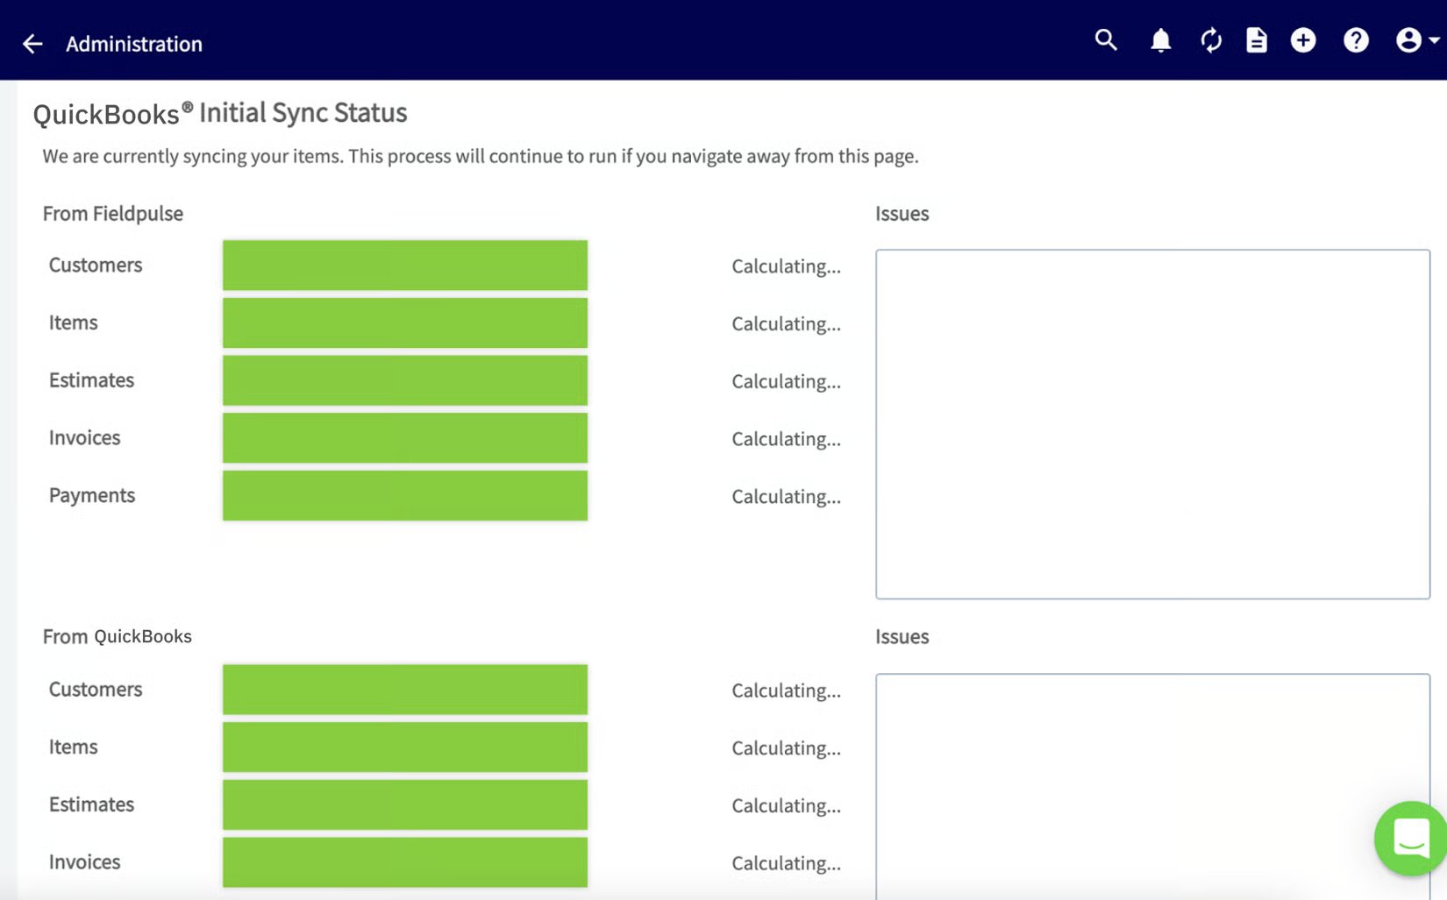Click the Fieldpulse Invoices progress bar
Screen dimensions: 1447x900
pos(405,438)
